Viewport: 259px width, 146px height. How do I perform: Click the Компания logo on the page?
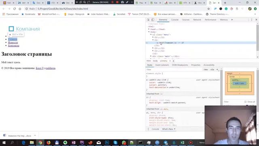click(x=24, y=29)
